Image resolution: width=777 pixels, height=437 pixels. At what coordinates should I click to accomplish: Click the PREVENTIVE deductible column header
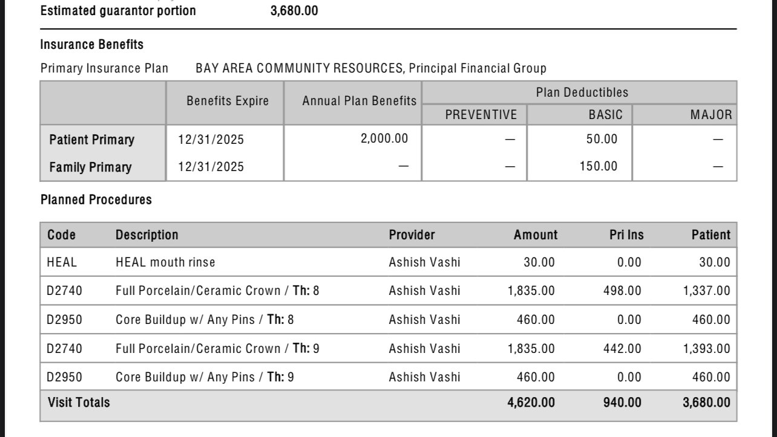(481, 115)
